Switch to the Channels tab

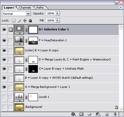click(25, 8)
